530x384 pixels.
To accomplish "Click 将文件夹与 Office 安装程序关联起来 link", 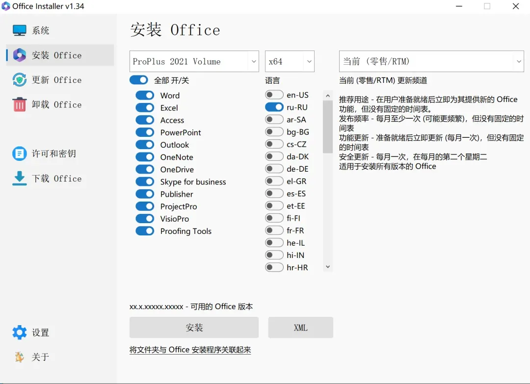I will point(190,350).
